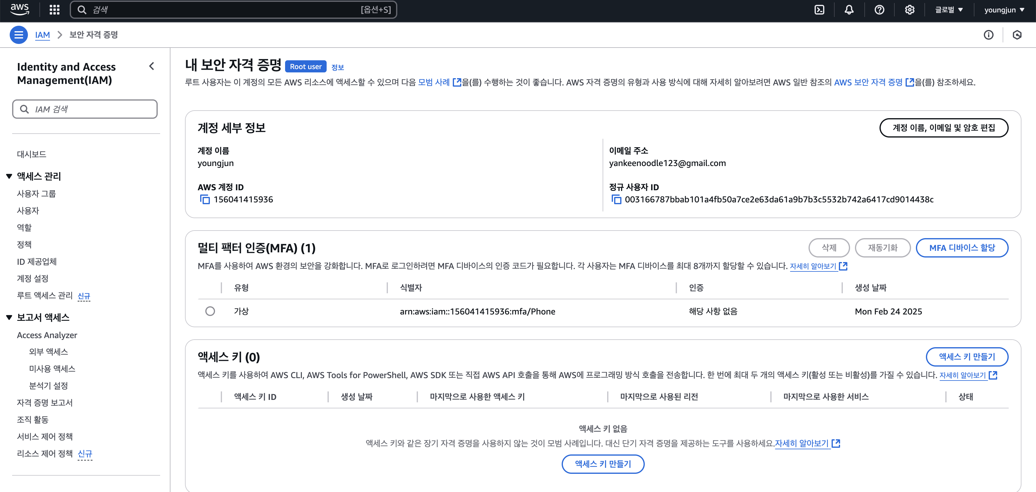Copy the AWS account ID
Screen dimensions: 1036x492
(205, 200)
